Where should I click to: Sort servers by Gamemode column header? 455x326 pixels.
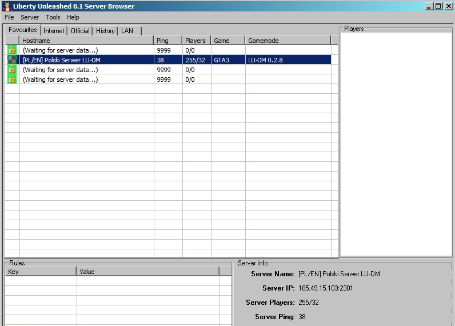pyautogui.click(x=288, y=41)
